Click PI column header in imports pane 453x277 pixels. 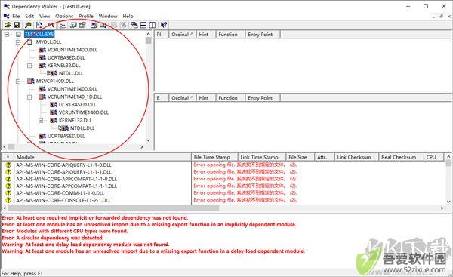tap(162, 35)
